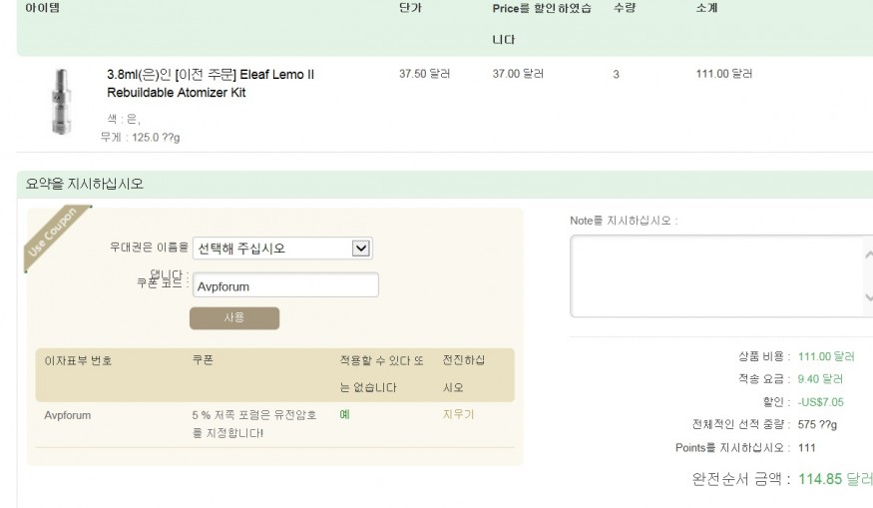Click the 소계 column header
Viewport: 873px width, 508px height.
point(706,8)
